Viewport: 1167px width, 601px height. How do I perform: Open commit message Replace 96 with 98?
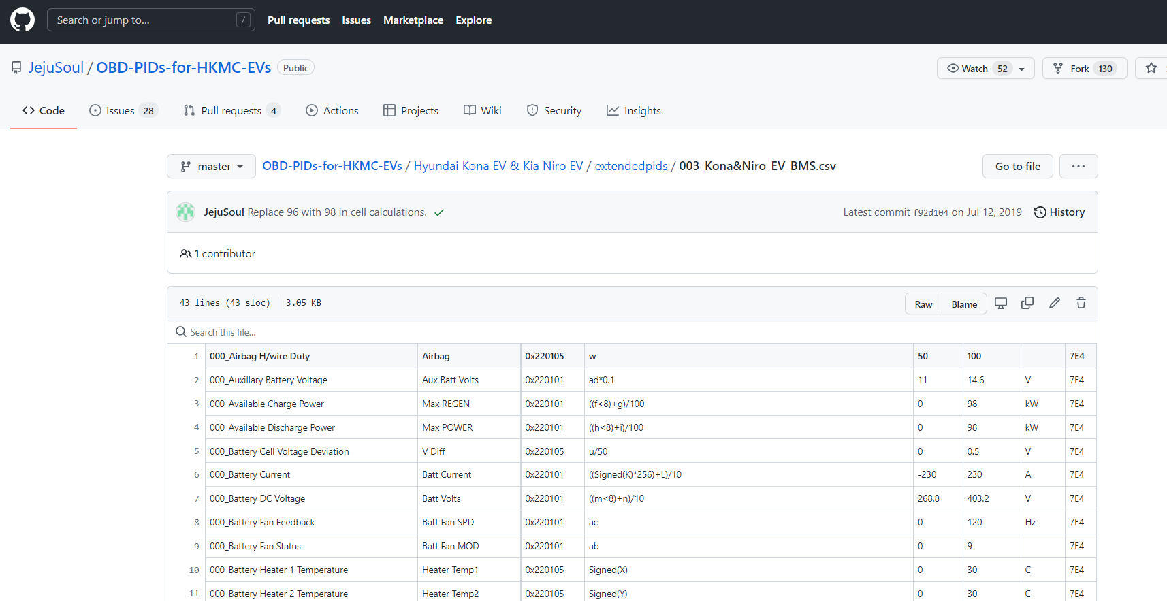[337, 212]
